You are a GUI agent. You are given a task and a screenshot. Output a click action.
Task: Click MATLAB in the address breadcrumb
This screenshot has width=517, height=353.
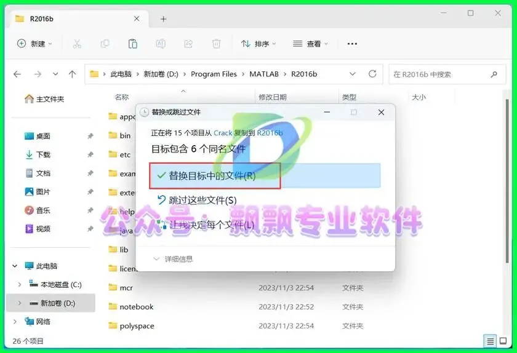[x=264, y=74]
